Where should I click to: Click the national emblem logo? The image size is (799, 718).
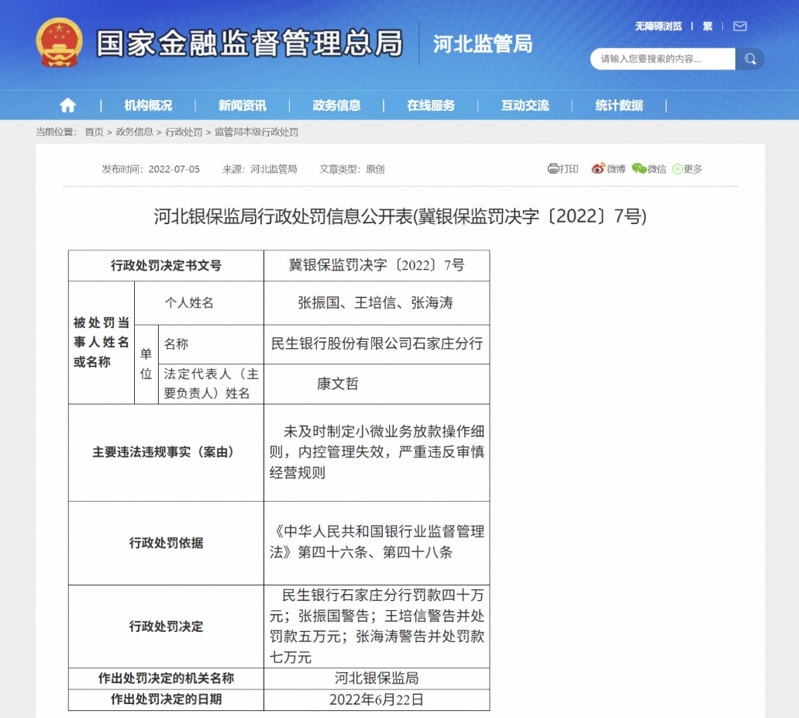coord(59,43)
